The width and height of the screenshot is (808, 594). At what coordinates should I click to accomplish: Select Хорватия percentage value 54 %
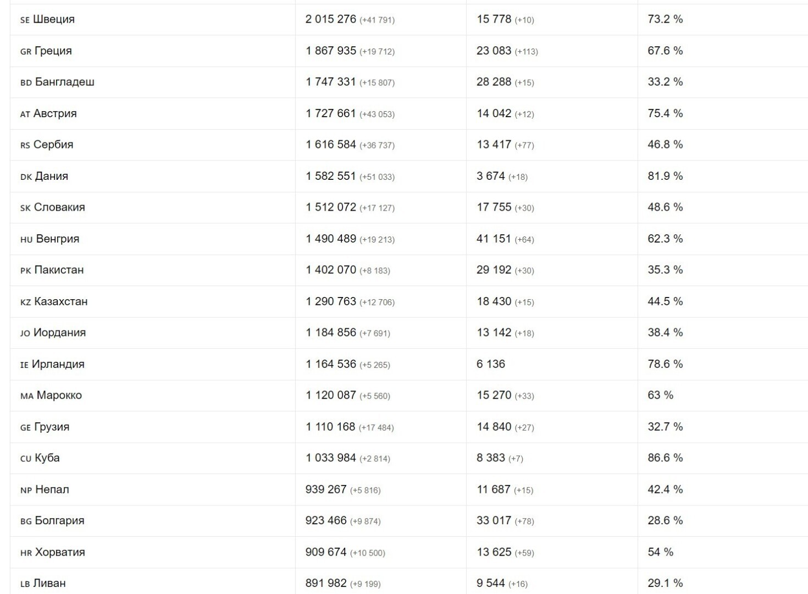click(660, 552)
